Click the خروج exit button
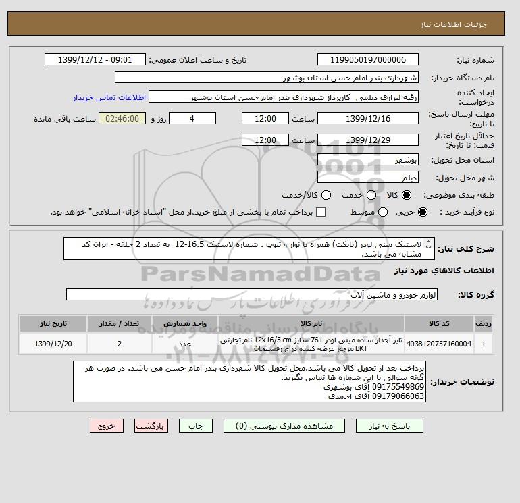Image resolution: width=520 pixels, height=503 pixels. pyautogui.click(x=107, y=426)
